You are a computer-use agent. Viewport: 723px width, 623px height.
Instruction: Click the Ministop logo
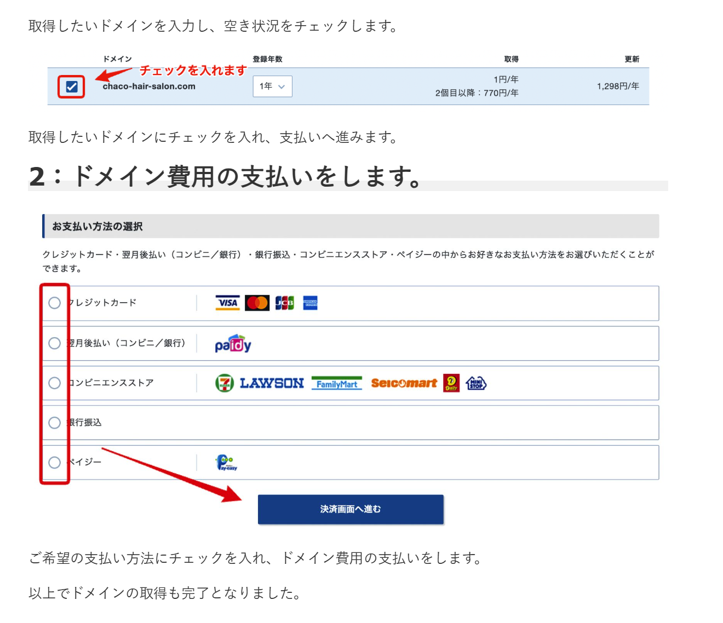pyautogui.click(x=476, y=383)
